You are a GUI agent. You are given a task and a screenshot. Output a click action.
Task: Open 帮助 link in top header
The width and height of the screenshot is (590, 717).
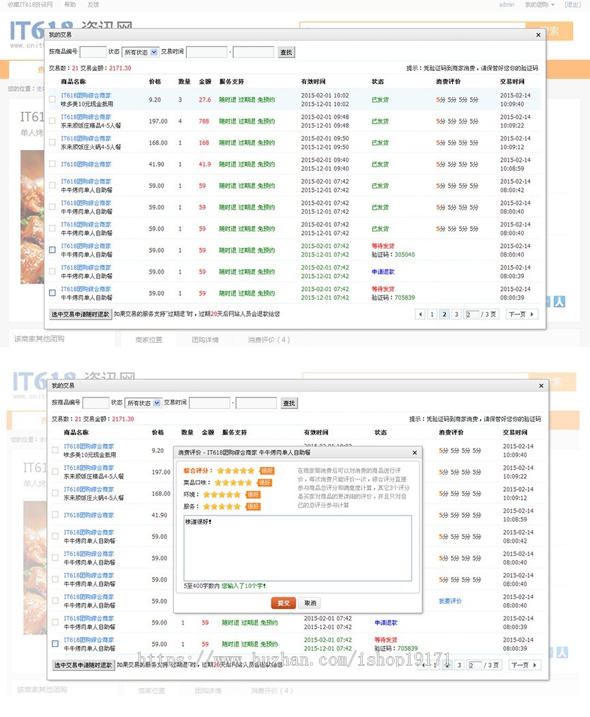tap(70, 5)
